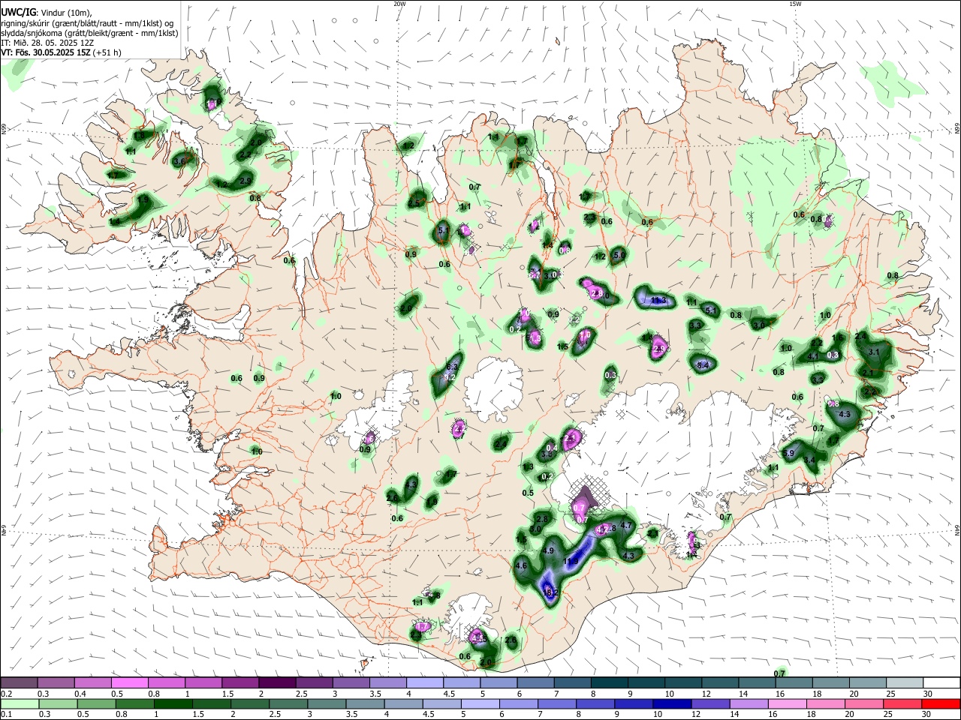
Task: Click the 'slydda/snjókoma' legend description line
Action: [89, 33]
